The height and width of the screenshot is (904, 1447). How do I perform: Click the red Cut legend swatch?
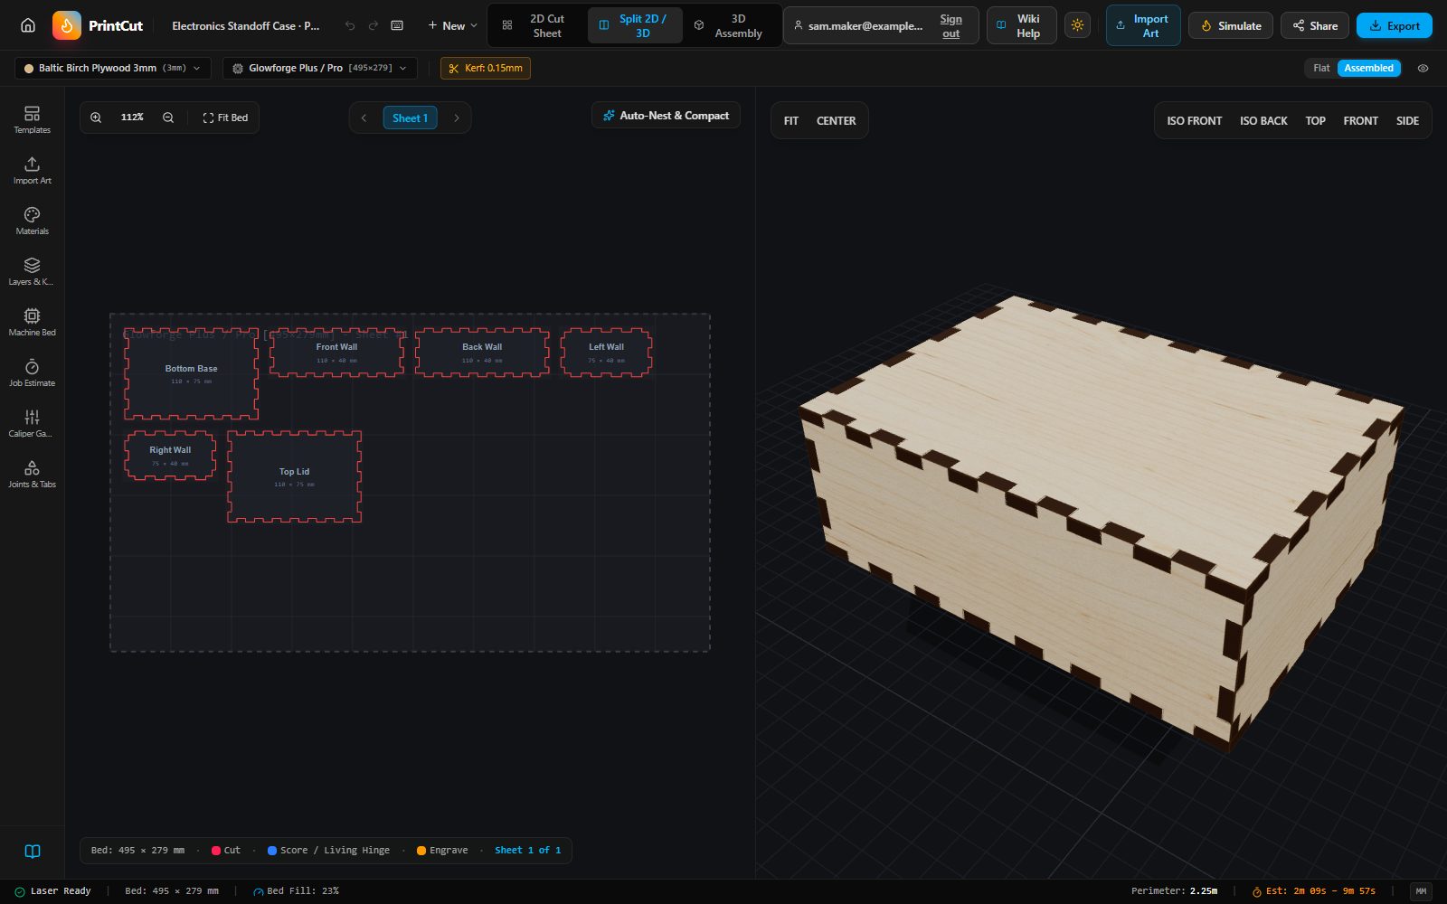click(x=216, y=851)
